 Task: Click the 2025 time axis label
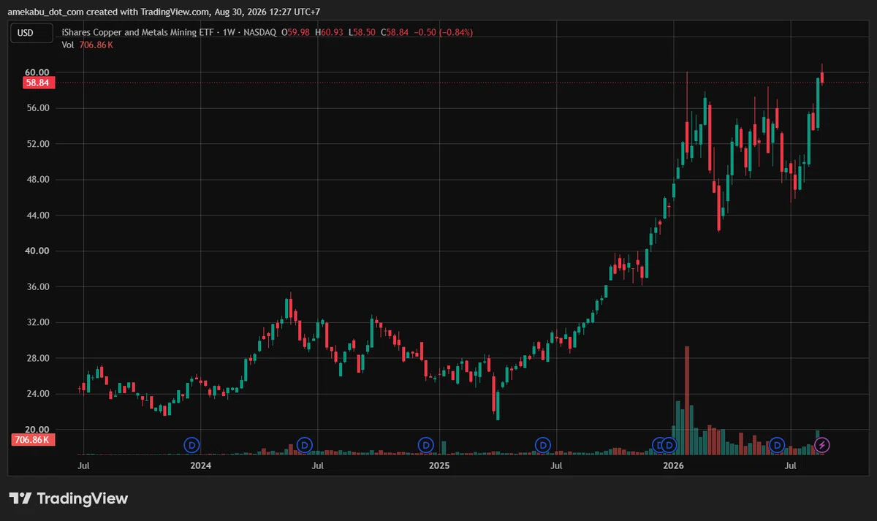point(438,465)
